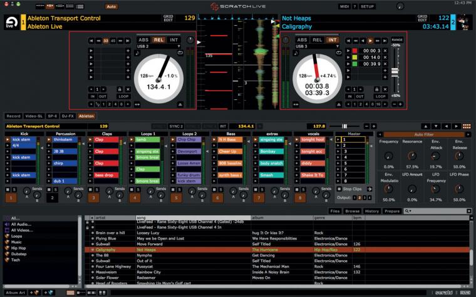Play right deck track forward
Screen dimensions: 476x297
[370, 41]
